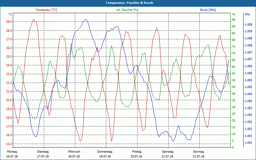Click the '90' humidity axis value
This screenshot has width=256, height=160.
pos(234,27)
